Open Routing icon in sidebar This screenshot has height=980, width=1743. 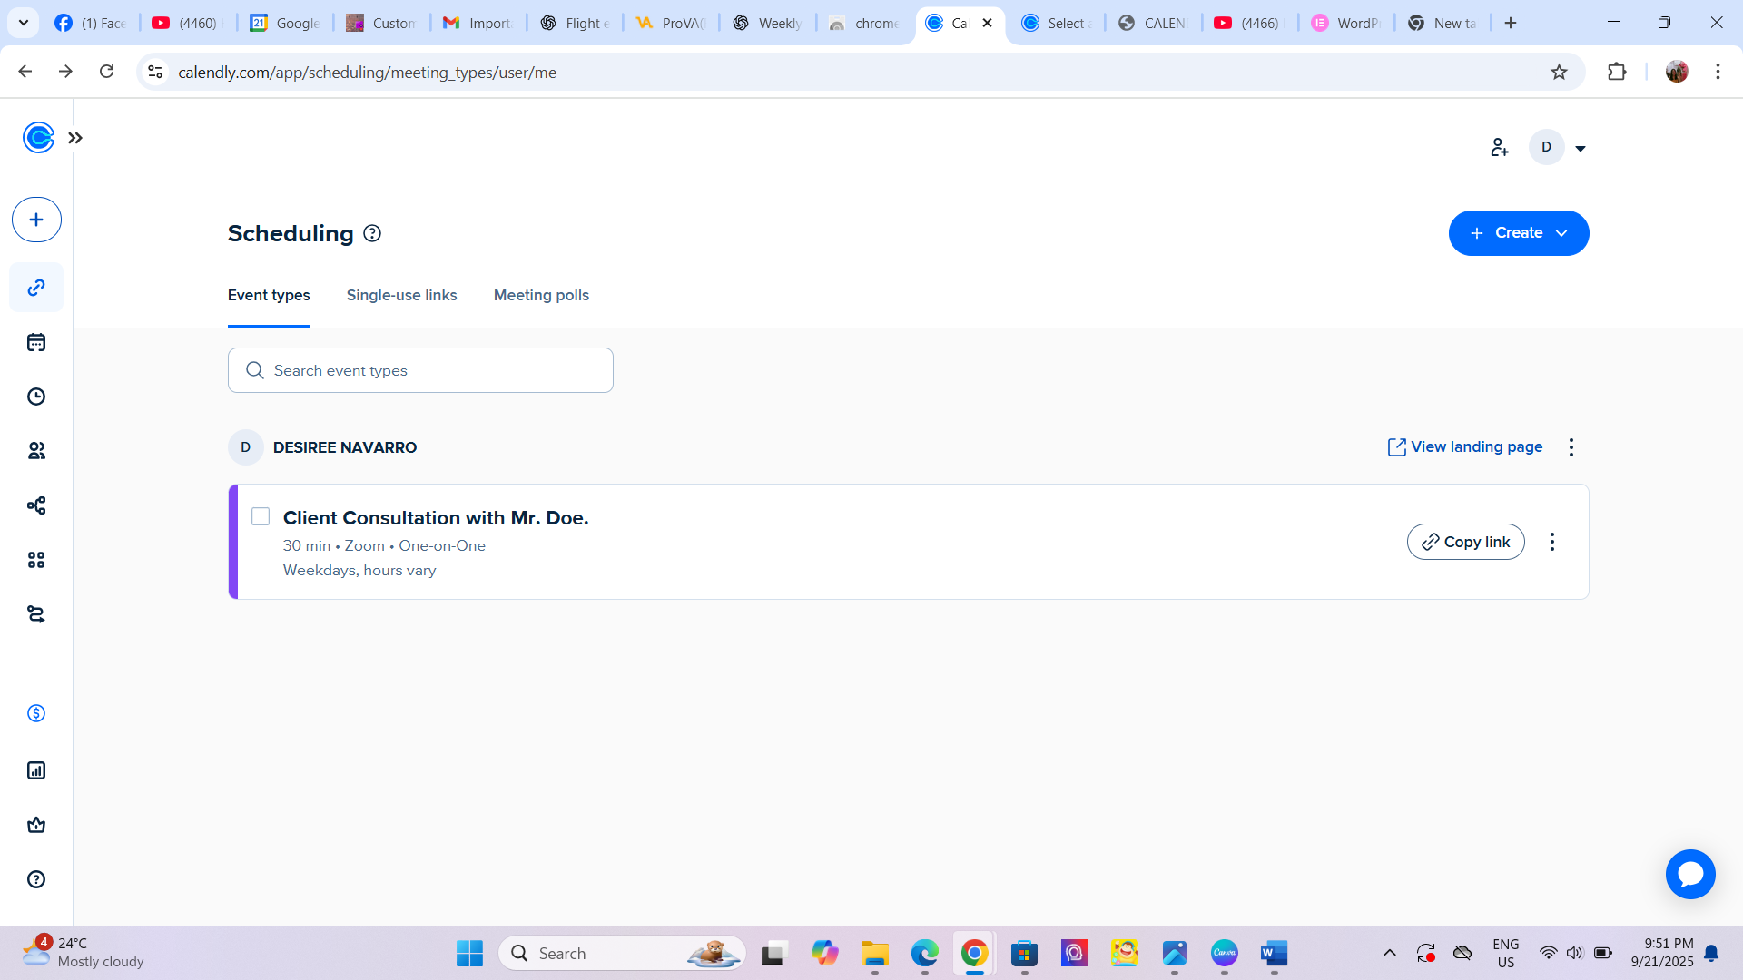[36, 614]
